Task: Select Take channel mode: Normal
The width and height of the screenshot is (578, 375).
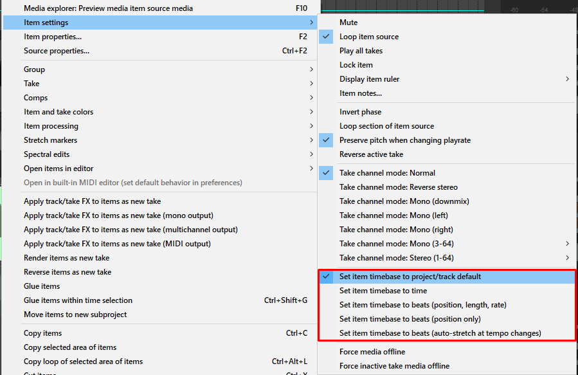Action: click(387, 173)
